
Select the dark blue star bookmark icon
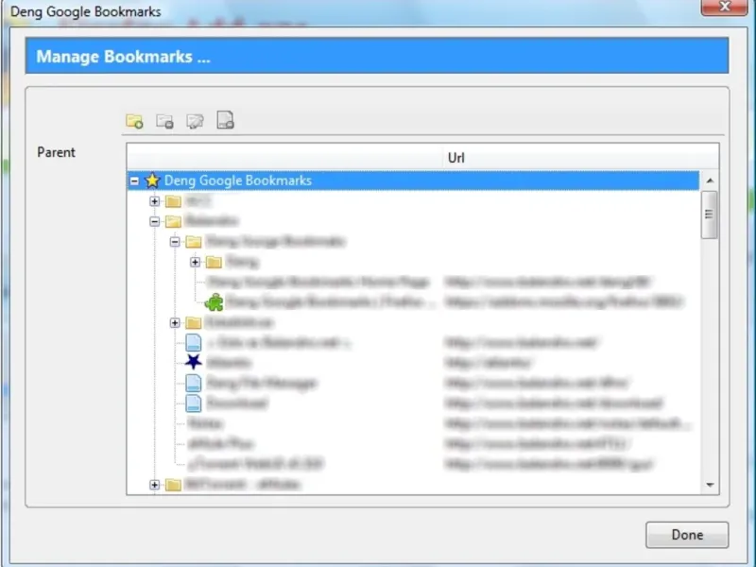(194, 362)
